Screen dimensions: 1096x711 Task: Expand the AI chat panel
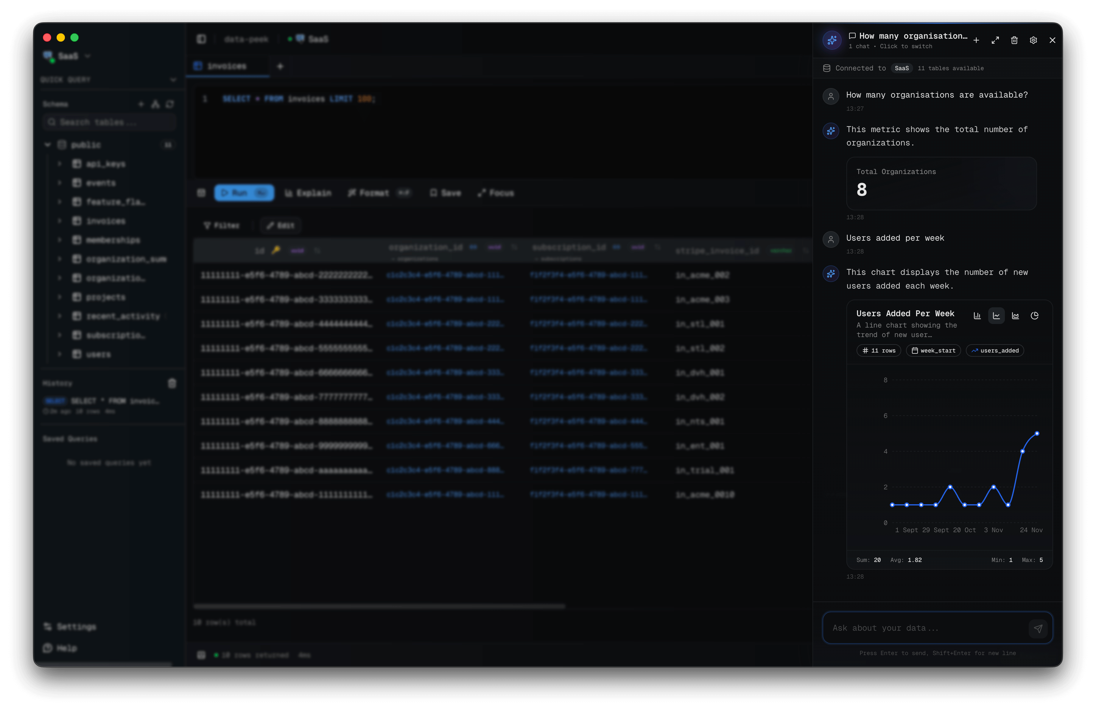[995, 40]
